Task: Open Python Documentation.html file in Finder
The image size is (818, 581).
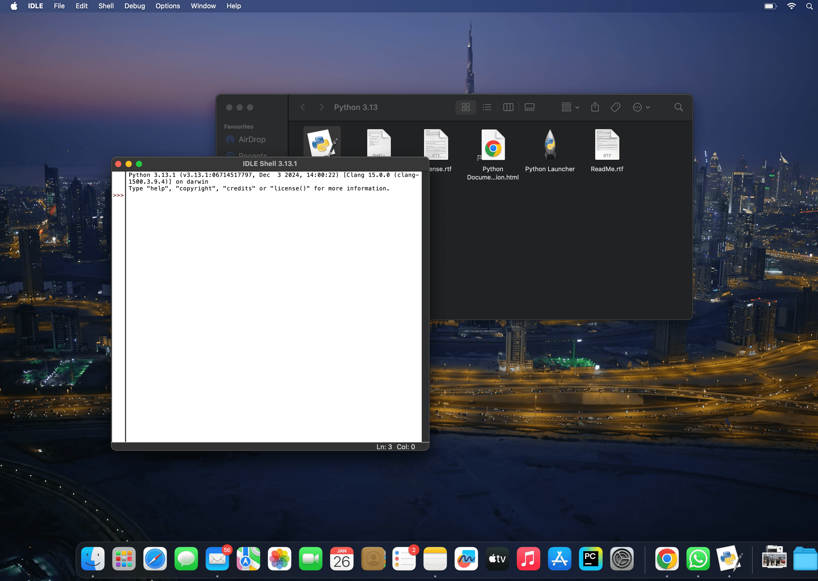Action: click(x=493, y=145)
